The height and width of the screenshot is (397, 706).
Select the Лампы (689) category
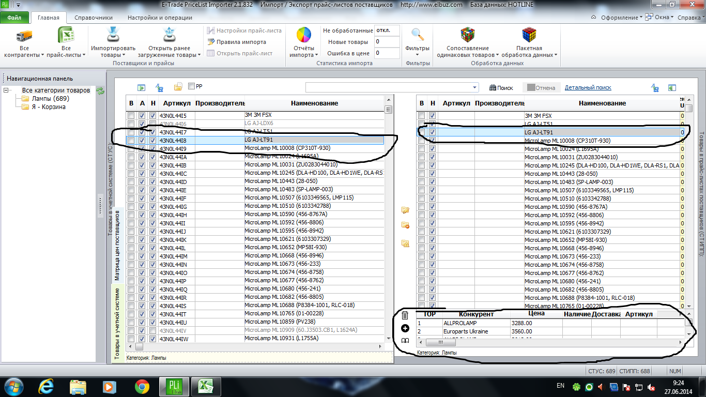coord(50,99)
